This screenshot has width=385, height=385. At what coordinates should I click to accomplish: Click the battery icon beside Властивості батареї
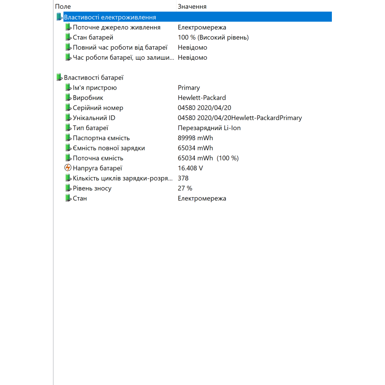(59, 77)
